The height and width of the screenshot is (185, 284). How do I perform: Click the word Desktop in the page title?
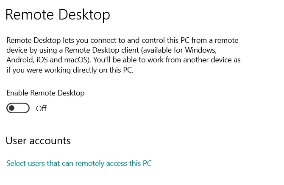click(x=84, y=14)
